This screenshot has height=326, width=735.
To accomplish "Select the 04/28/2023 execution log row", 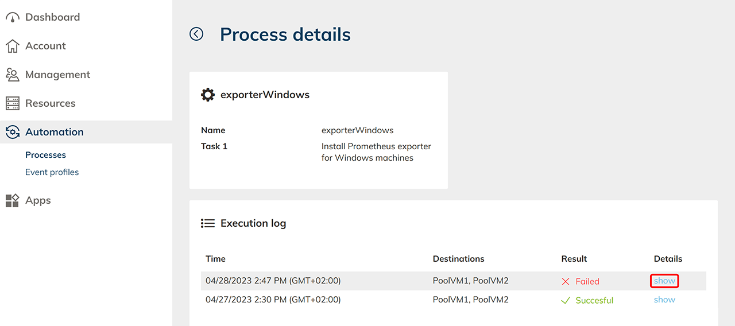I will [345, 281].
